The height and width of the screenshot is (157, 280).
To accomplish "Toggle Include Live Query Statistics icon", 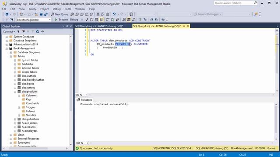I will pos(112,20).
